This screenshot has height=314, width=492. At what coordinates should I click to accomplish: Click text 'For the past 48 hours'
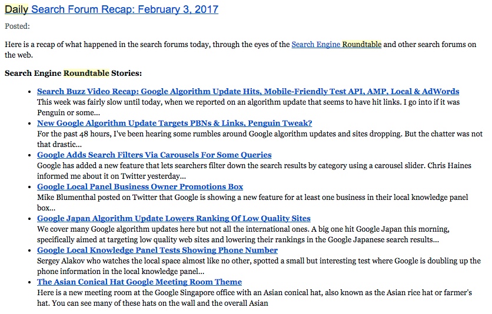[x=74, y=134]
